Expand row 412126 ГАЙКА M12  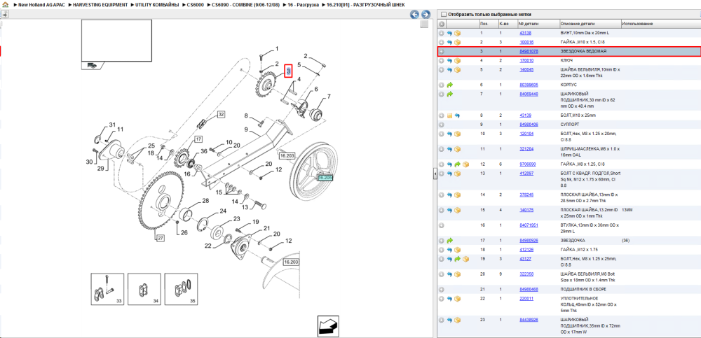click(x=441, y=250)
